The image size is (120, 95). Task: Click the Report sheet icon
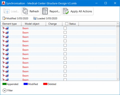(45, 11)
